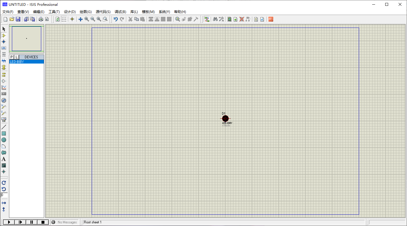Choose the Subcircuit mode tool
Screen dimensions: 407x226
coord(4,67)
